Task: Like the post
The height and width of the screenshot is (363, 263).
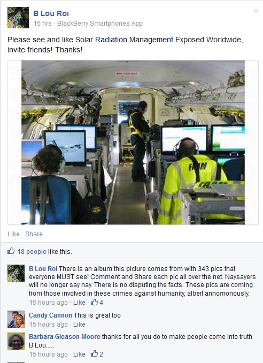Action: click(x=13, y=234)
